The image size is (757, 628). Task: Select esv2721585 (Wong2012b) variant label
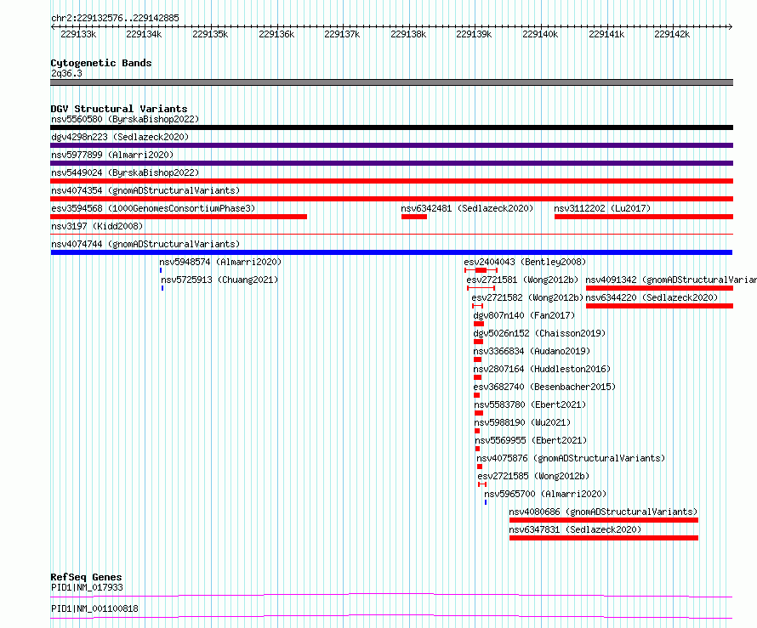pos(533,476)
